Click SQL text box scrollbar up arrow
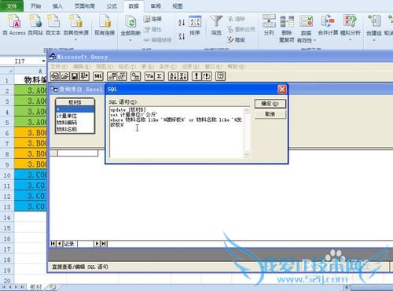393x291 pixels. 247,111
